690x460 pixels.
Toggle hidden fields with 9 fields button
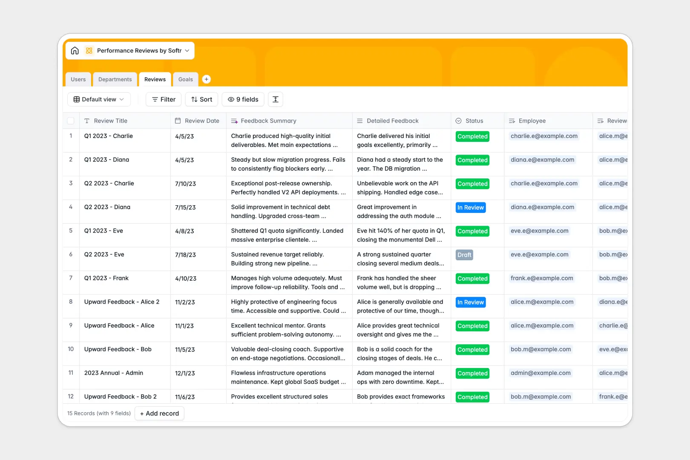243,99
